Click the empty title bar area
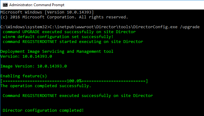Screen dimensions: 204x116 [134, 5]
